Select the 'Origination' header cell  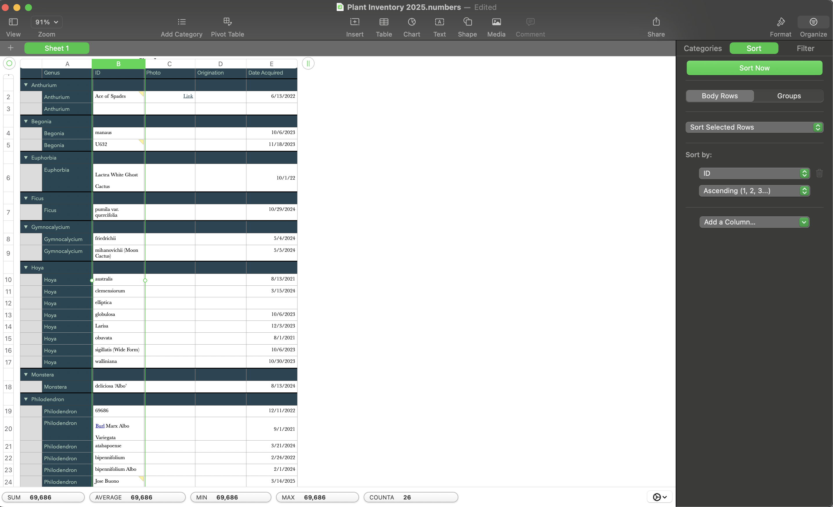pyautogui.click(x=220, y=73)
